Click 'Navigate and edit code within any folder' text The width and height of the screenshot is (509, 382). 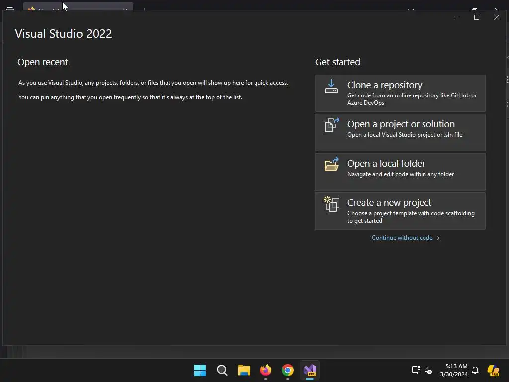coord(401,174)
